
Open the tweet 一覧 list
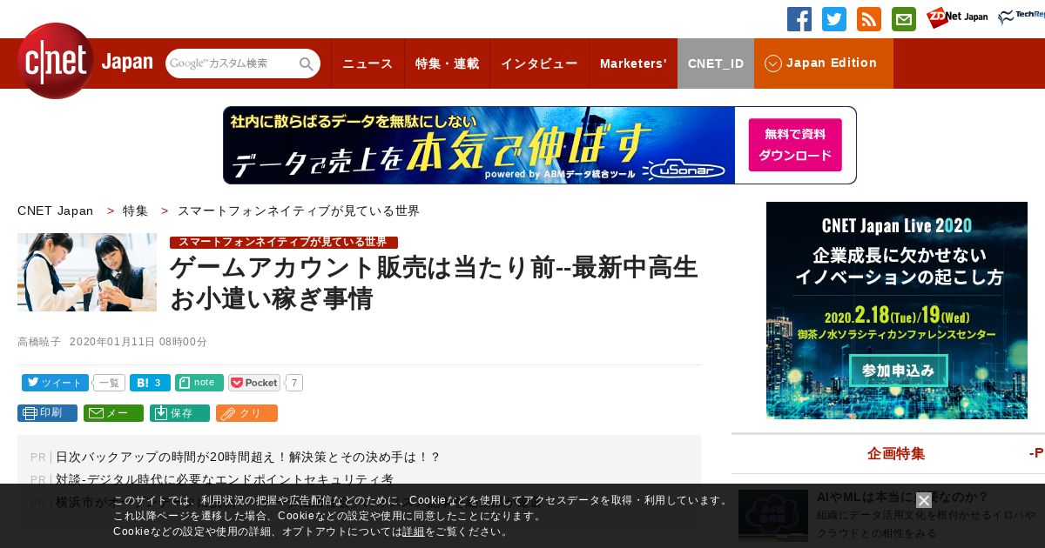click(x=109, y=383)
